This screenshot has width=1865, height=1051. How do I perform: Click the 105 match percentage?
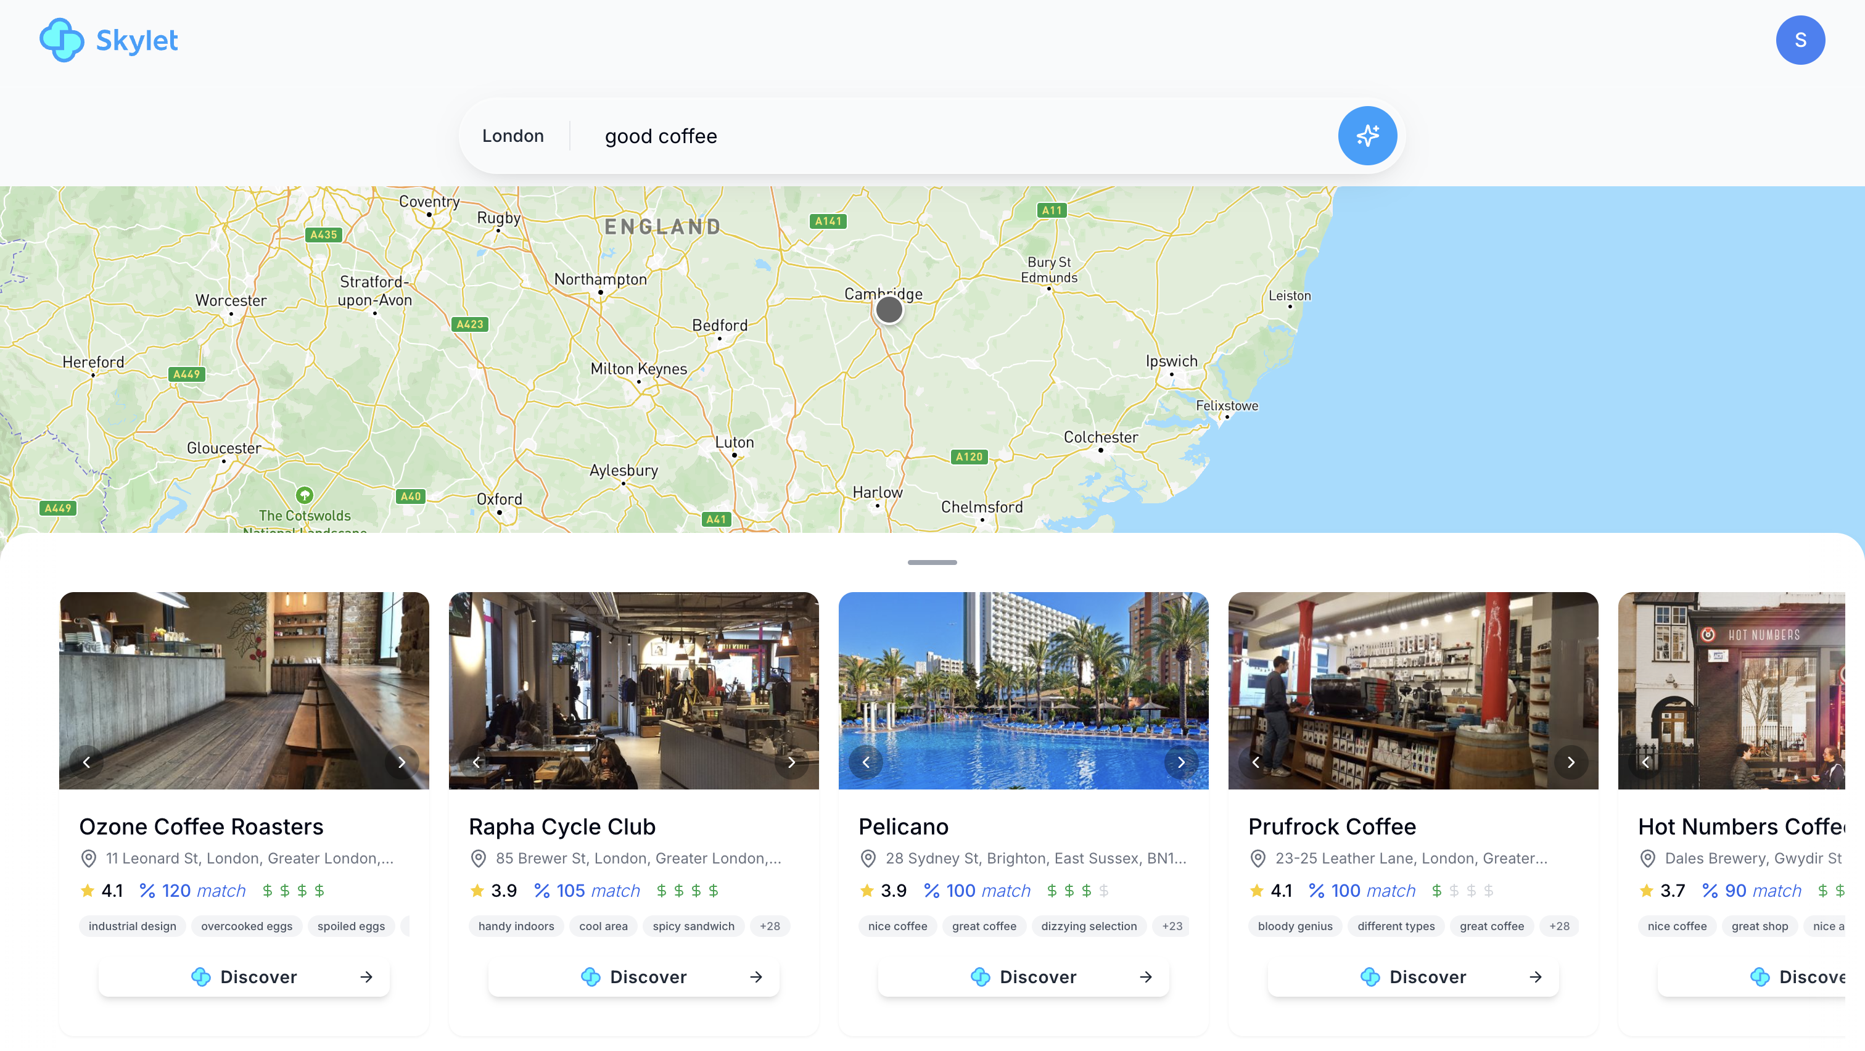[x=587, y=891]
